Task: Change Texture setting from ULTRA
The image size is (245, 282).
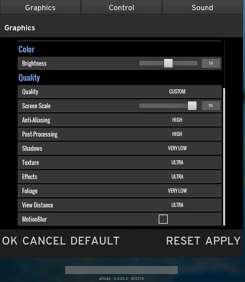Action: click(177, 162)
